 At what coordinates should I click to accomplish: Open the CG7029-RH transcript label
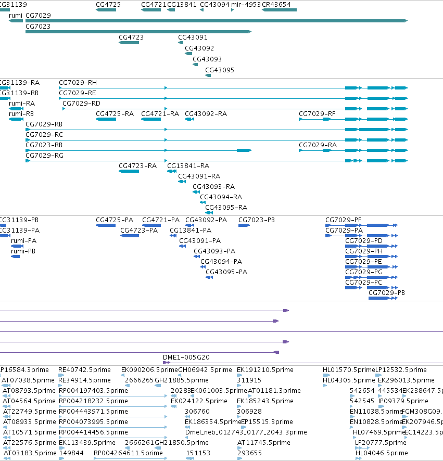click(x=78, y=83)
